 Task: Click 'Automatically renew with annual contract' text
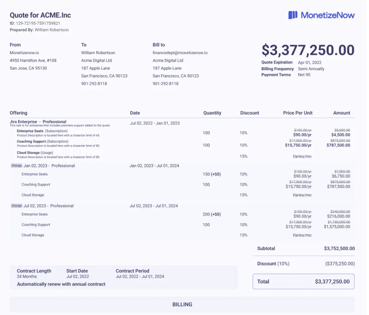pyautogui.click(x=61, y=284)
